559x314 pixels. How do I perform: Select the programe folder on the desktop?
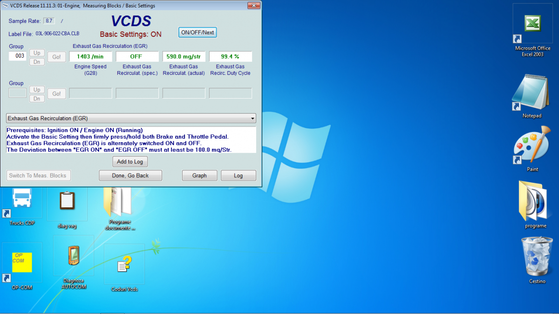[x=535, y=204]
